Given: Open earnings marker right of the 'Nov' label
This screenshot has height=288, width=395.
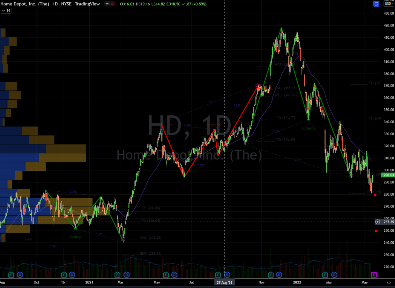Looking at the screenshot, I should pos(271,275).
